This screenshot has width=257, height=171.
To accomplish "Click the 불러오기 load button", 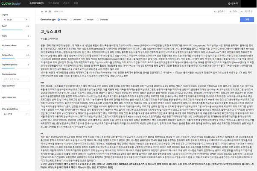I will pyautogui.click(x=220, y=11).
